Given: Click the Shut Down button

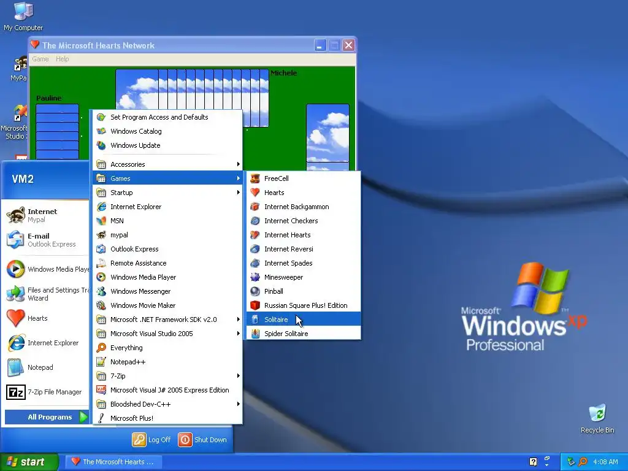Looking at the screenshot, I should point(202,439).
